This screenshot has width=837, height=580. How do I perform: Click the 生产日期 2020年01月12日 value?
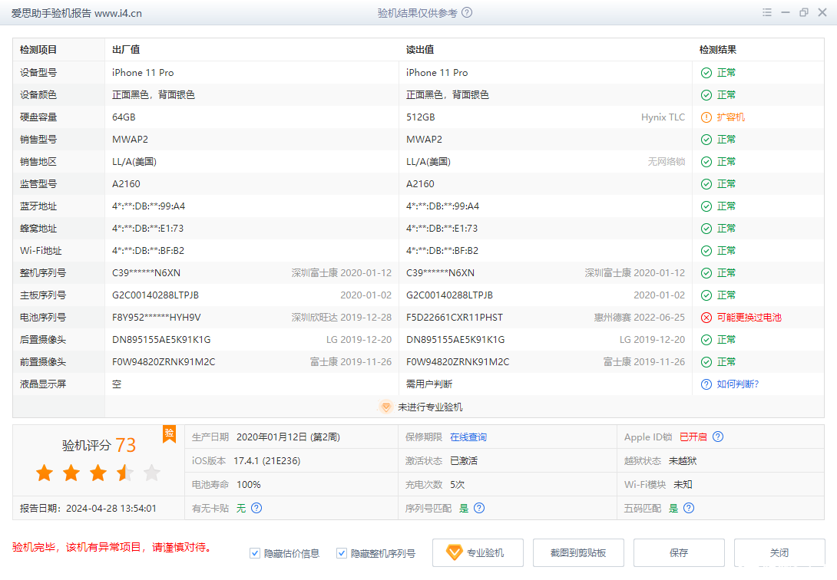tap(288, 437)
